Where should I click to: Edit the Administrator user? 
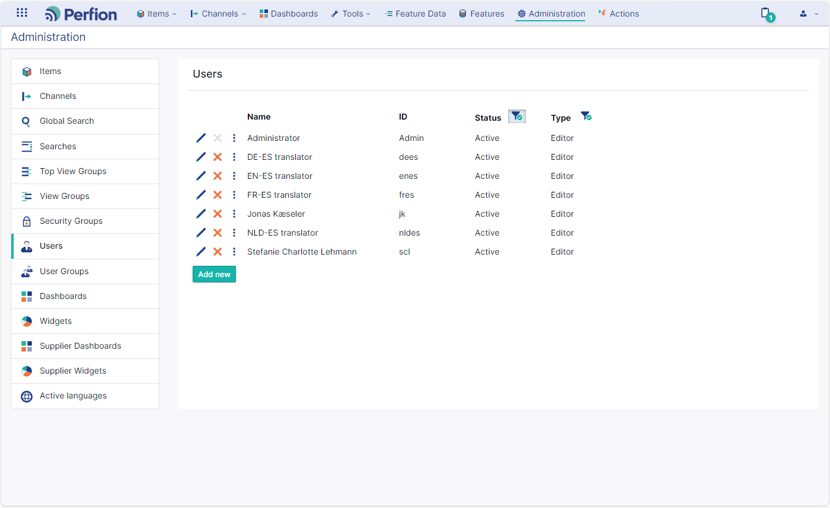tap(201, 138)
